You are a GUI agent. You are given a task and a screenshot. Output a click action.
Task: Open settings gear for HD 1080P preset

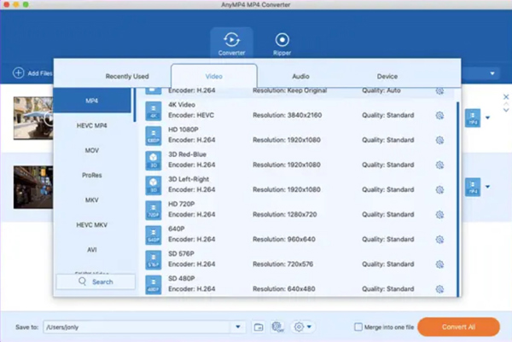(x=439, y=140)
